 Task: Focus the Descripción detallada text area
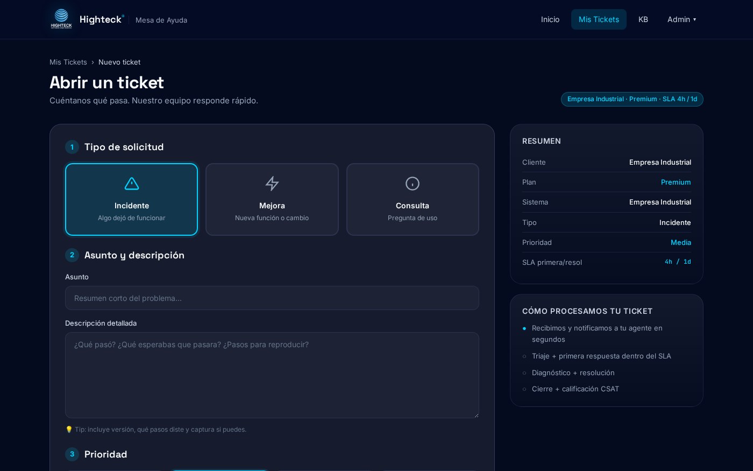(x=272, y=375)
